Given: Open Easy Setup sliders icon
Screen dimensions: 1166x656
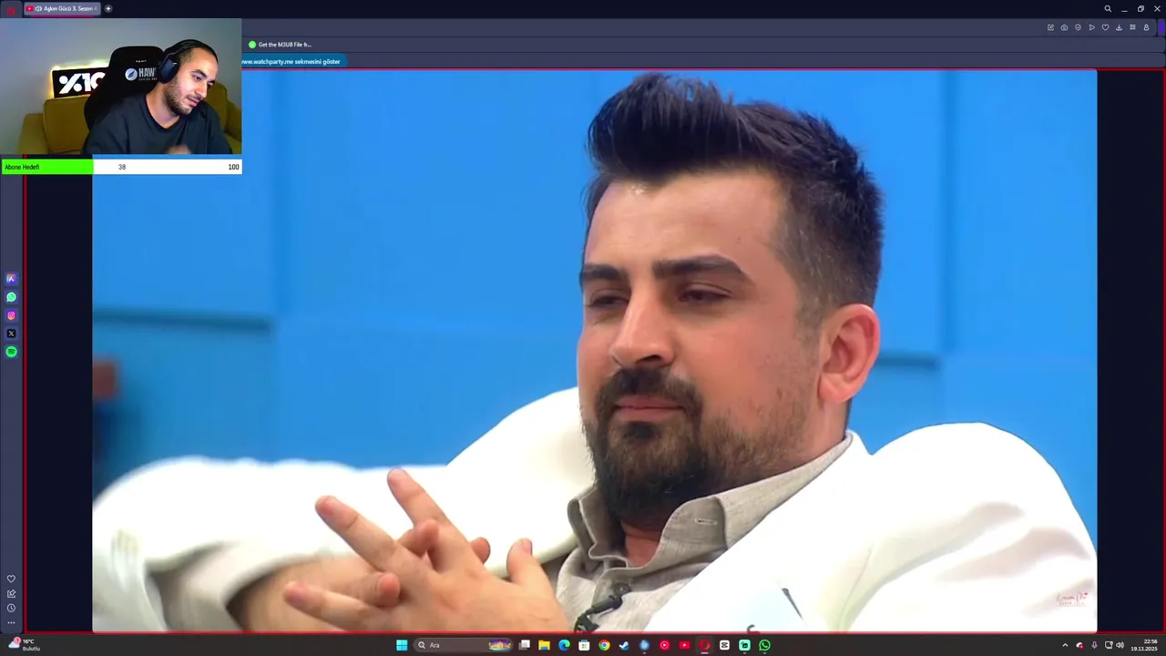Looking at the screenshot, I should (x=1132, y=27).
